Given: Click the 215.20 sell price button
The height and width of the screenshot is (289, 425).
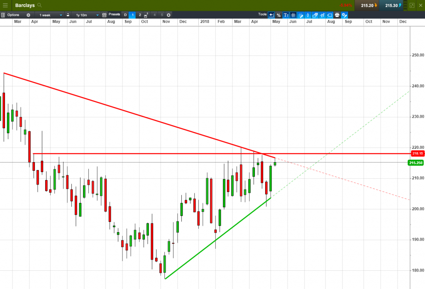Looking at the screenshot, I should 367,5.
